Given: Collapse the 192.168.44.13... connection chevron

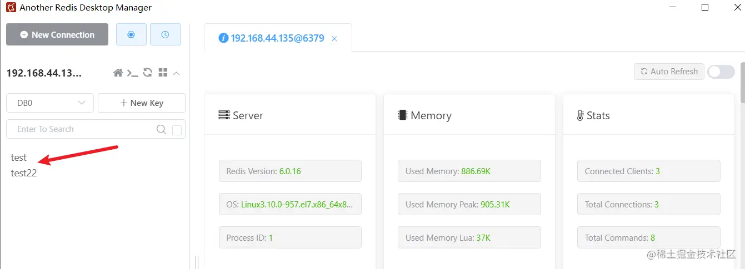Looking at the screenshot, I should click(177, 73).
